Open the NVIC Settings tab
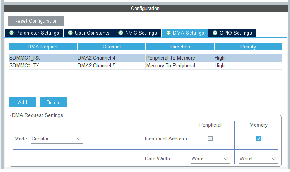The image size is (290, 172). pyautogui.click(x=138, y=33)
